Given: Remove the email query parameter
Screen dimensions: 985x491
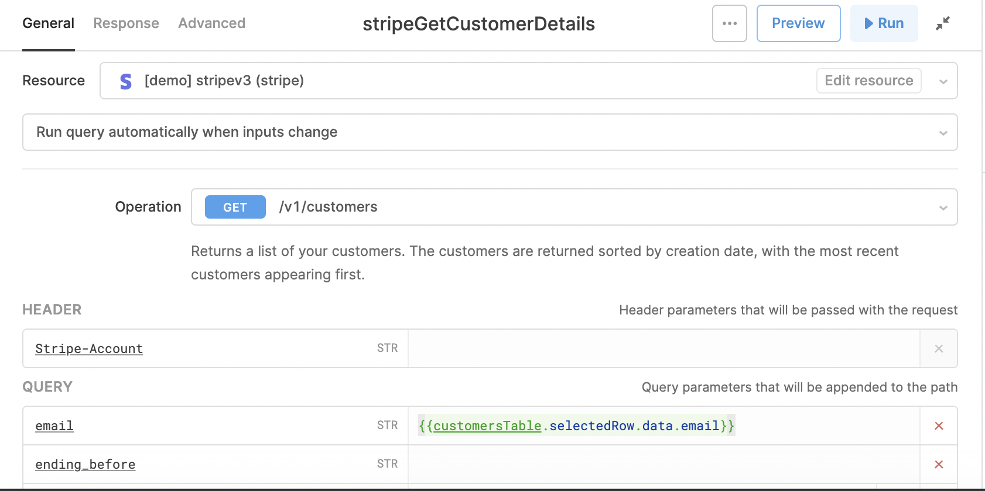Looking at the screenshot, I should (938, 426).
